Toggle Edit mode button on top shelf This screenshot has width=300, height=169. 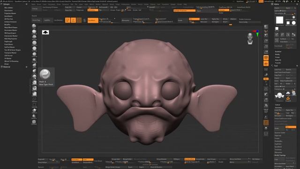pyautogui.click(x=67, y=20)
